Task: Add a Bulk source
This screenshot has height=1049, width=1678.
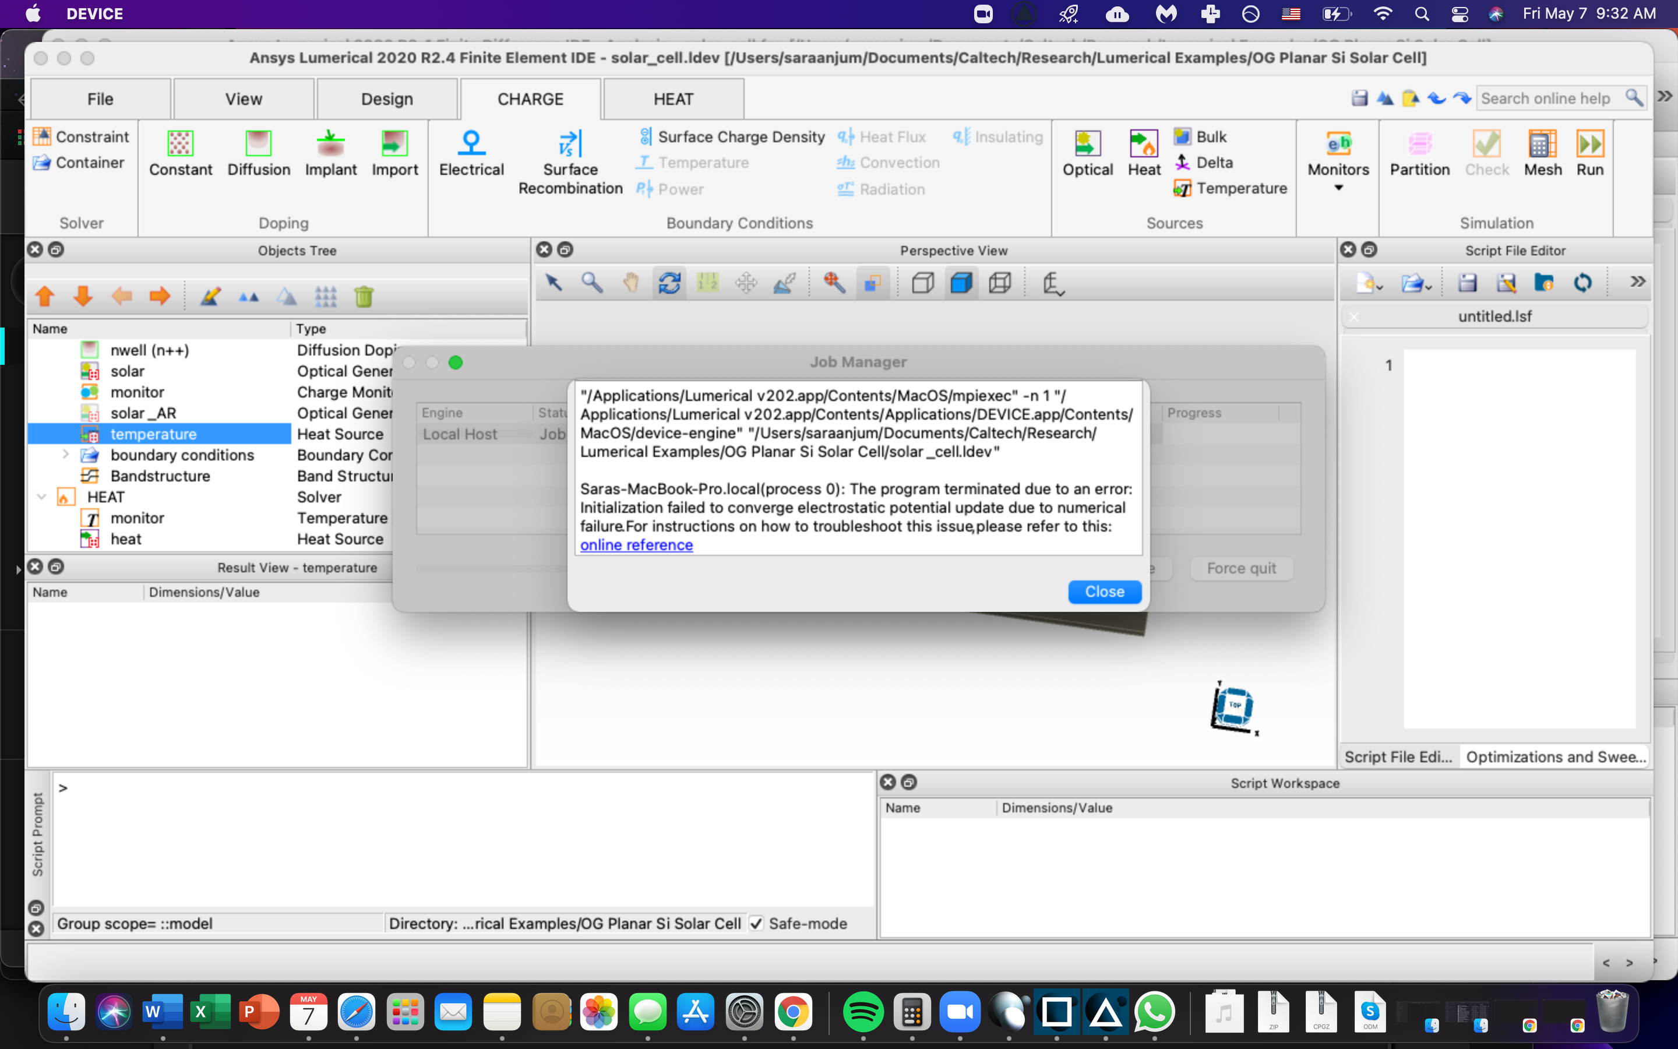Action: point(1200,137)
